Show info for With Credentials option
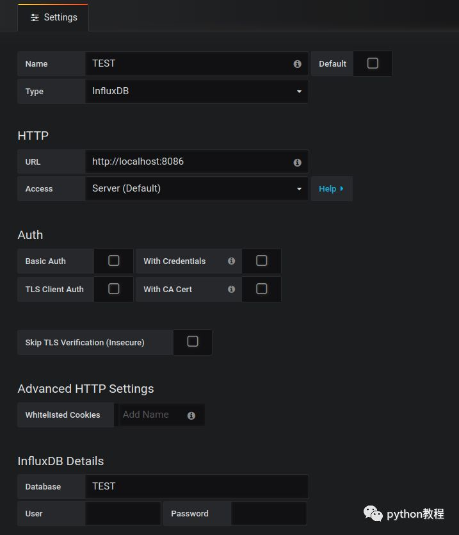 232,261
